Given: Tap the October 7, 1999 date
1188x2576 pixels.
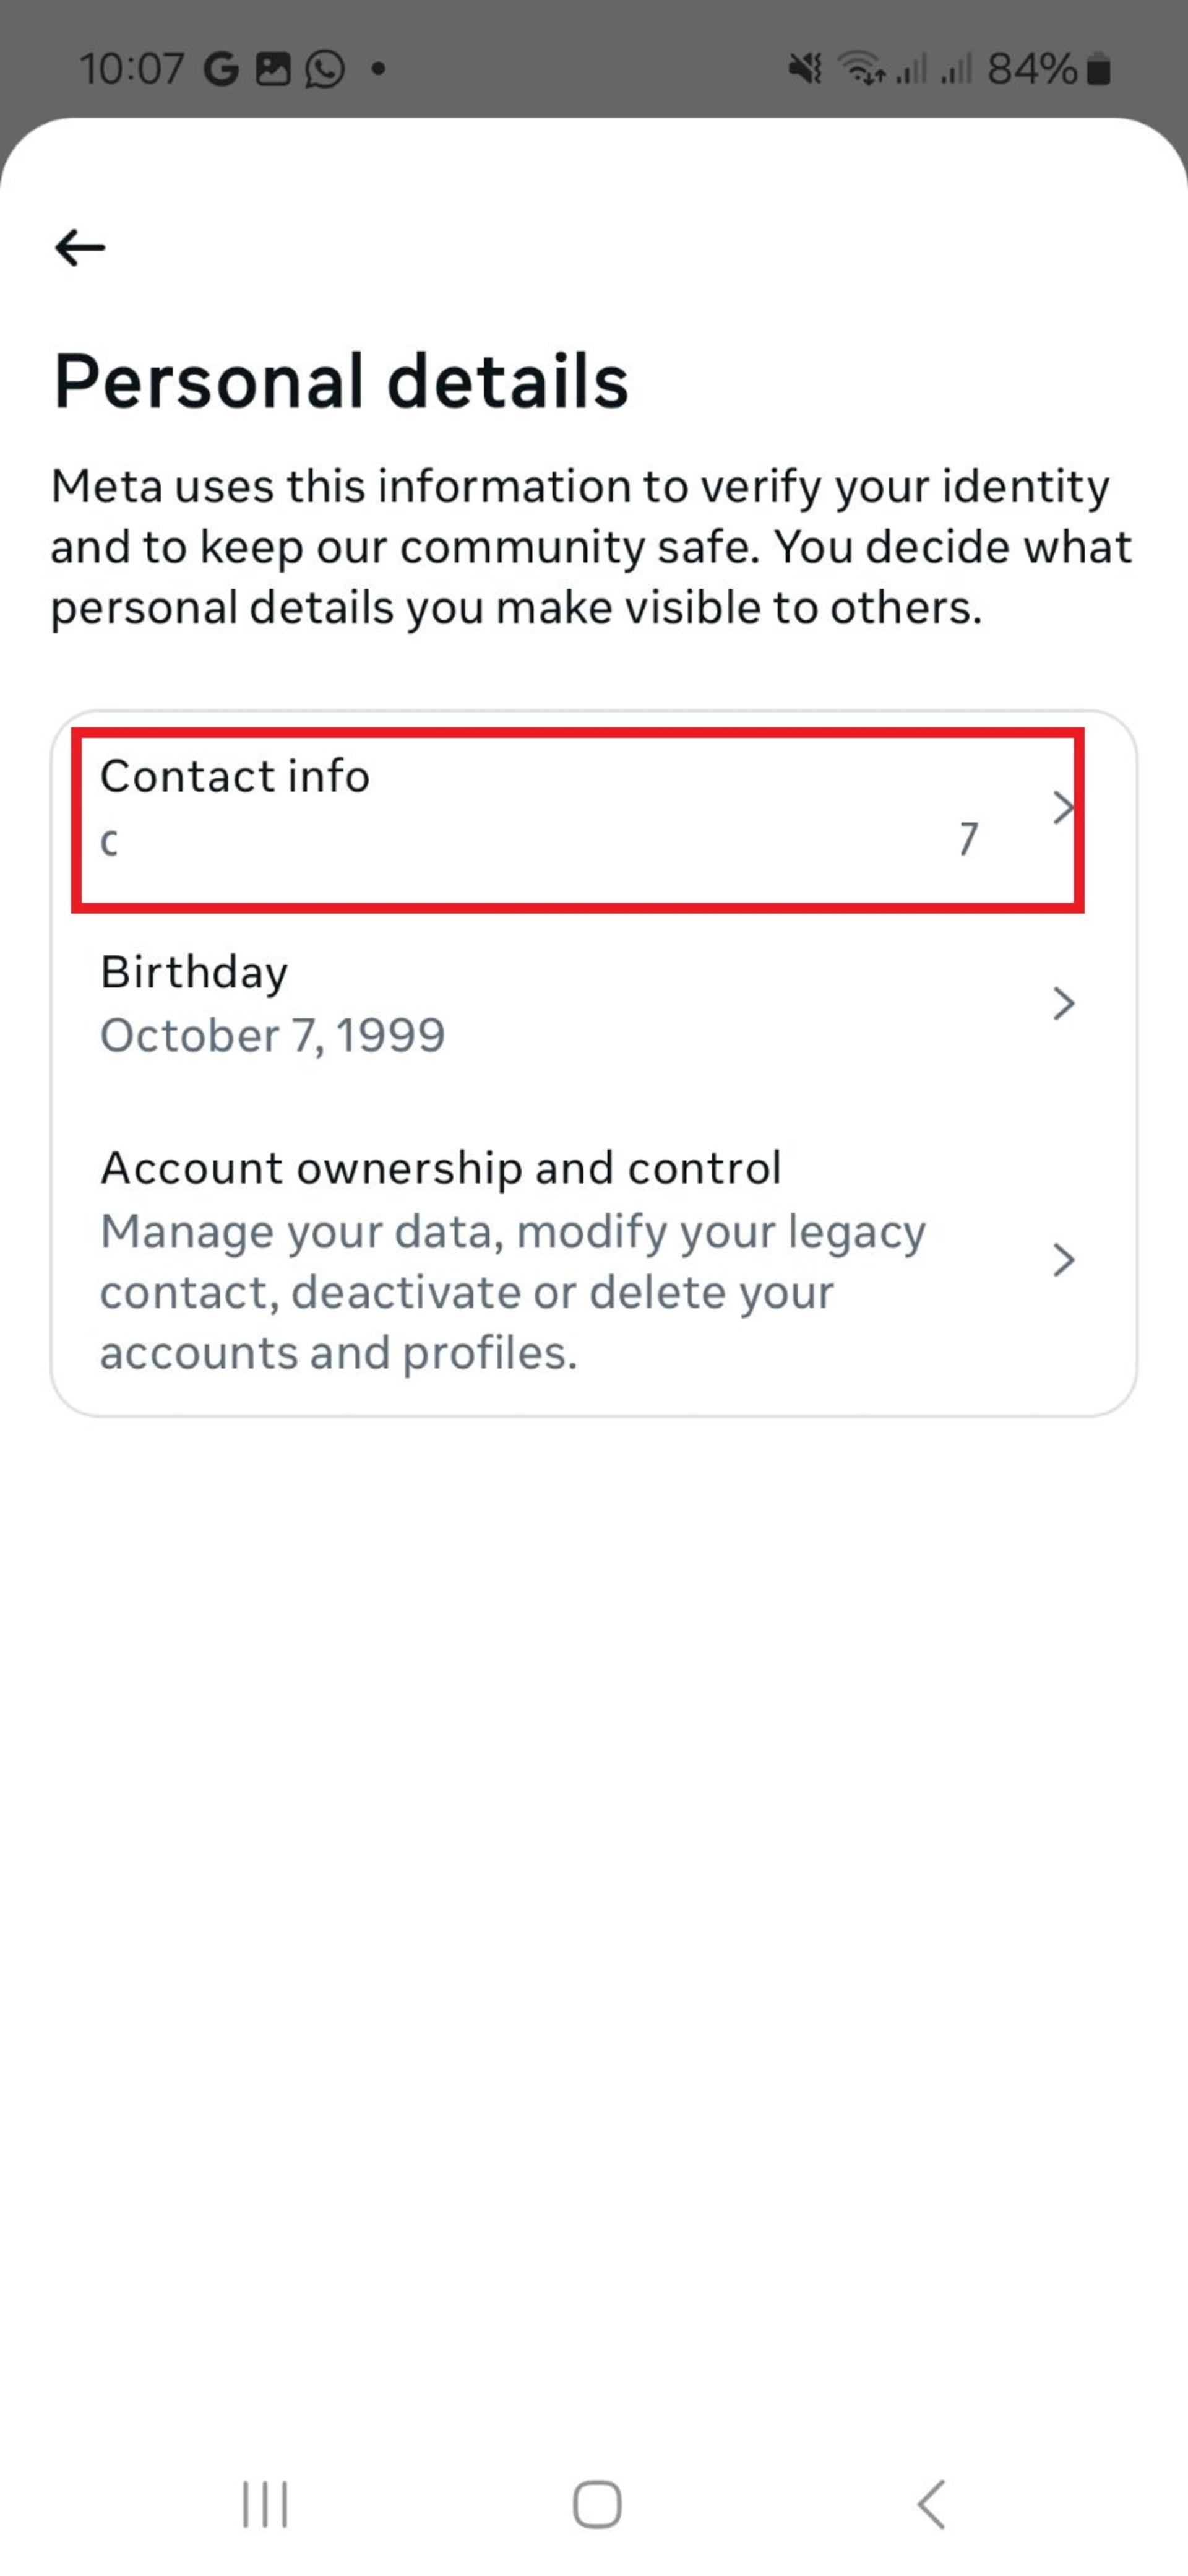Looking at the screenshot, I should click(x=273, y=1035).
